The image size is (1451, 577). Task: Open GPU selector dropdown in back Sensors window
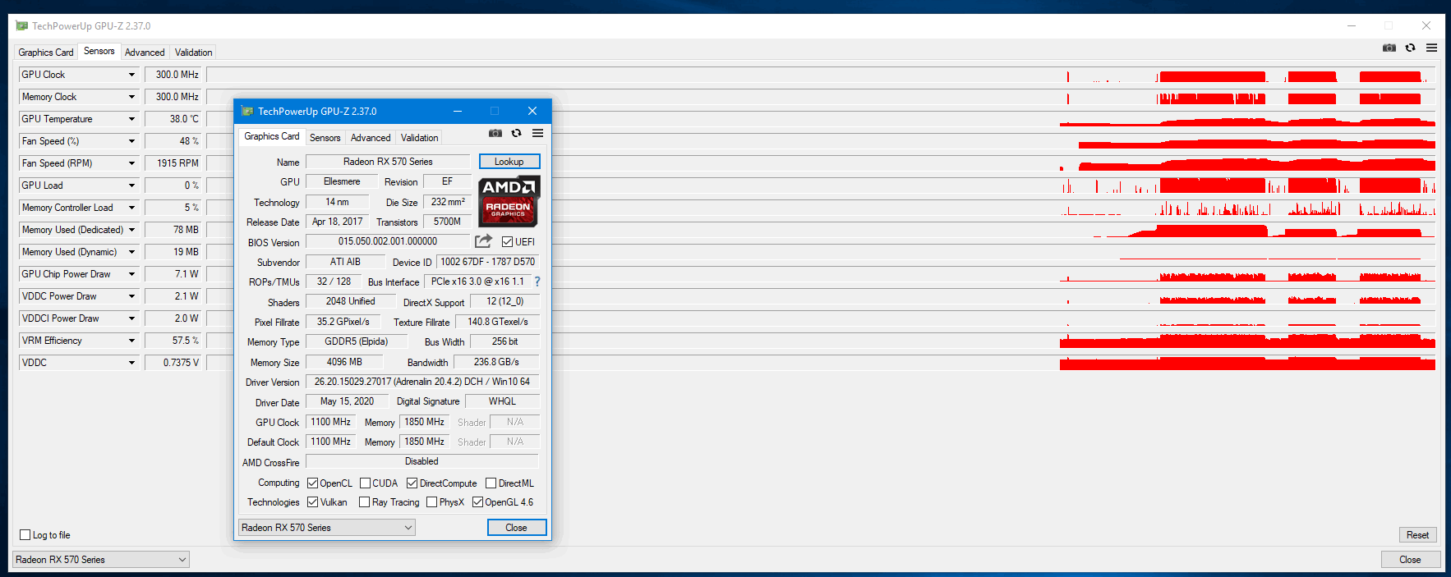coord(101,560)
